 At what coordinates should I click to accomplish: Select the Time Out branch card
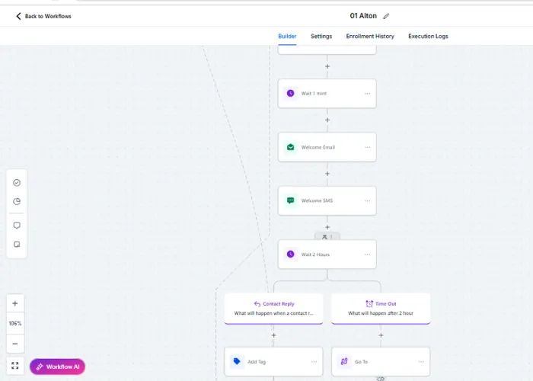click(381, 309)
